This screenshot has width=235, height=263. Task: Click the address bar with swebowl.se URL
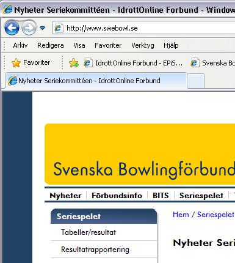(143, 28)
